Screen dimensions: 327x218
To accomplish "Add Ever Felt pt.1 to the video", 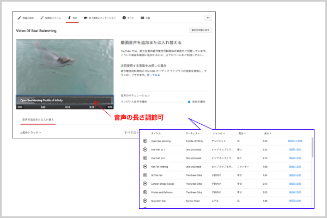I will click(x=295, y=149).
